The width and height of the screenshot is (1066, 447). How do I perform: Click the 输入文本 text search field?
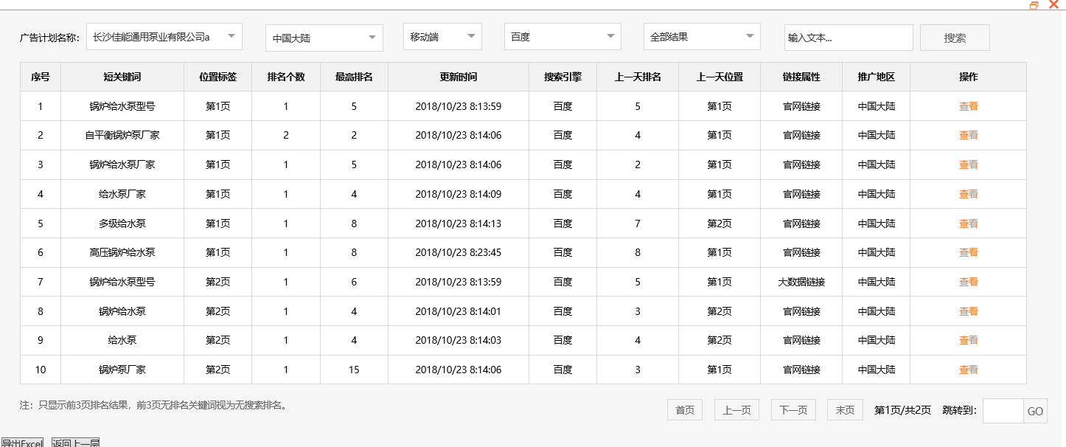[848, 35]
